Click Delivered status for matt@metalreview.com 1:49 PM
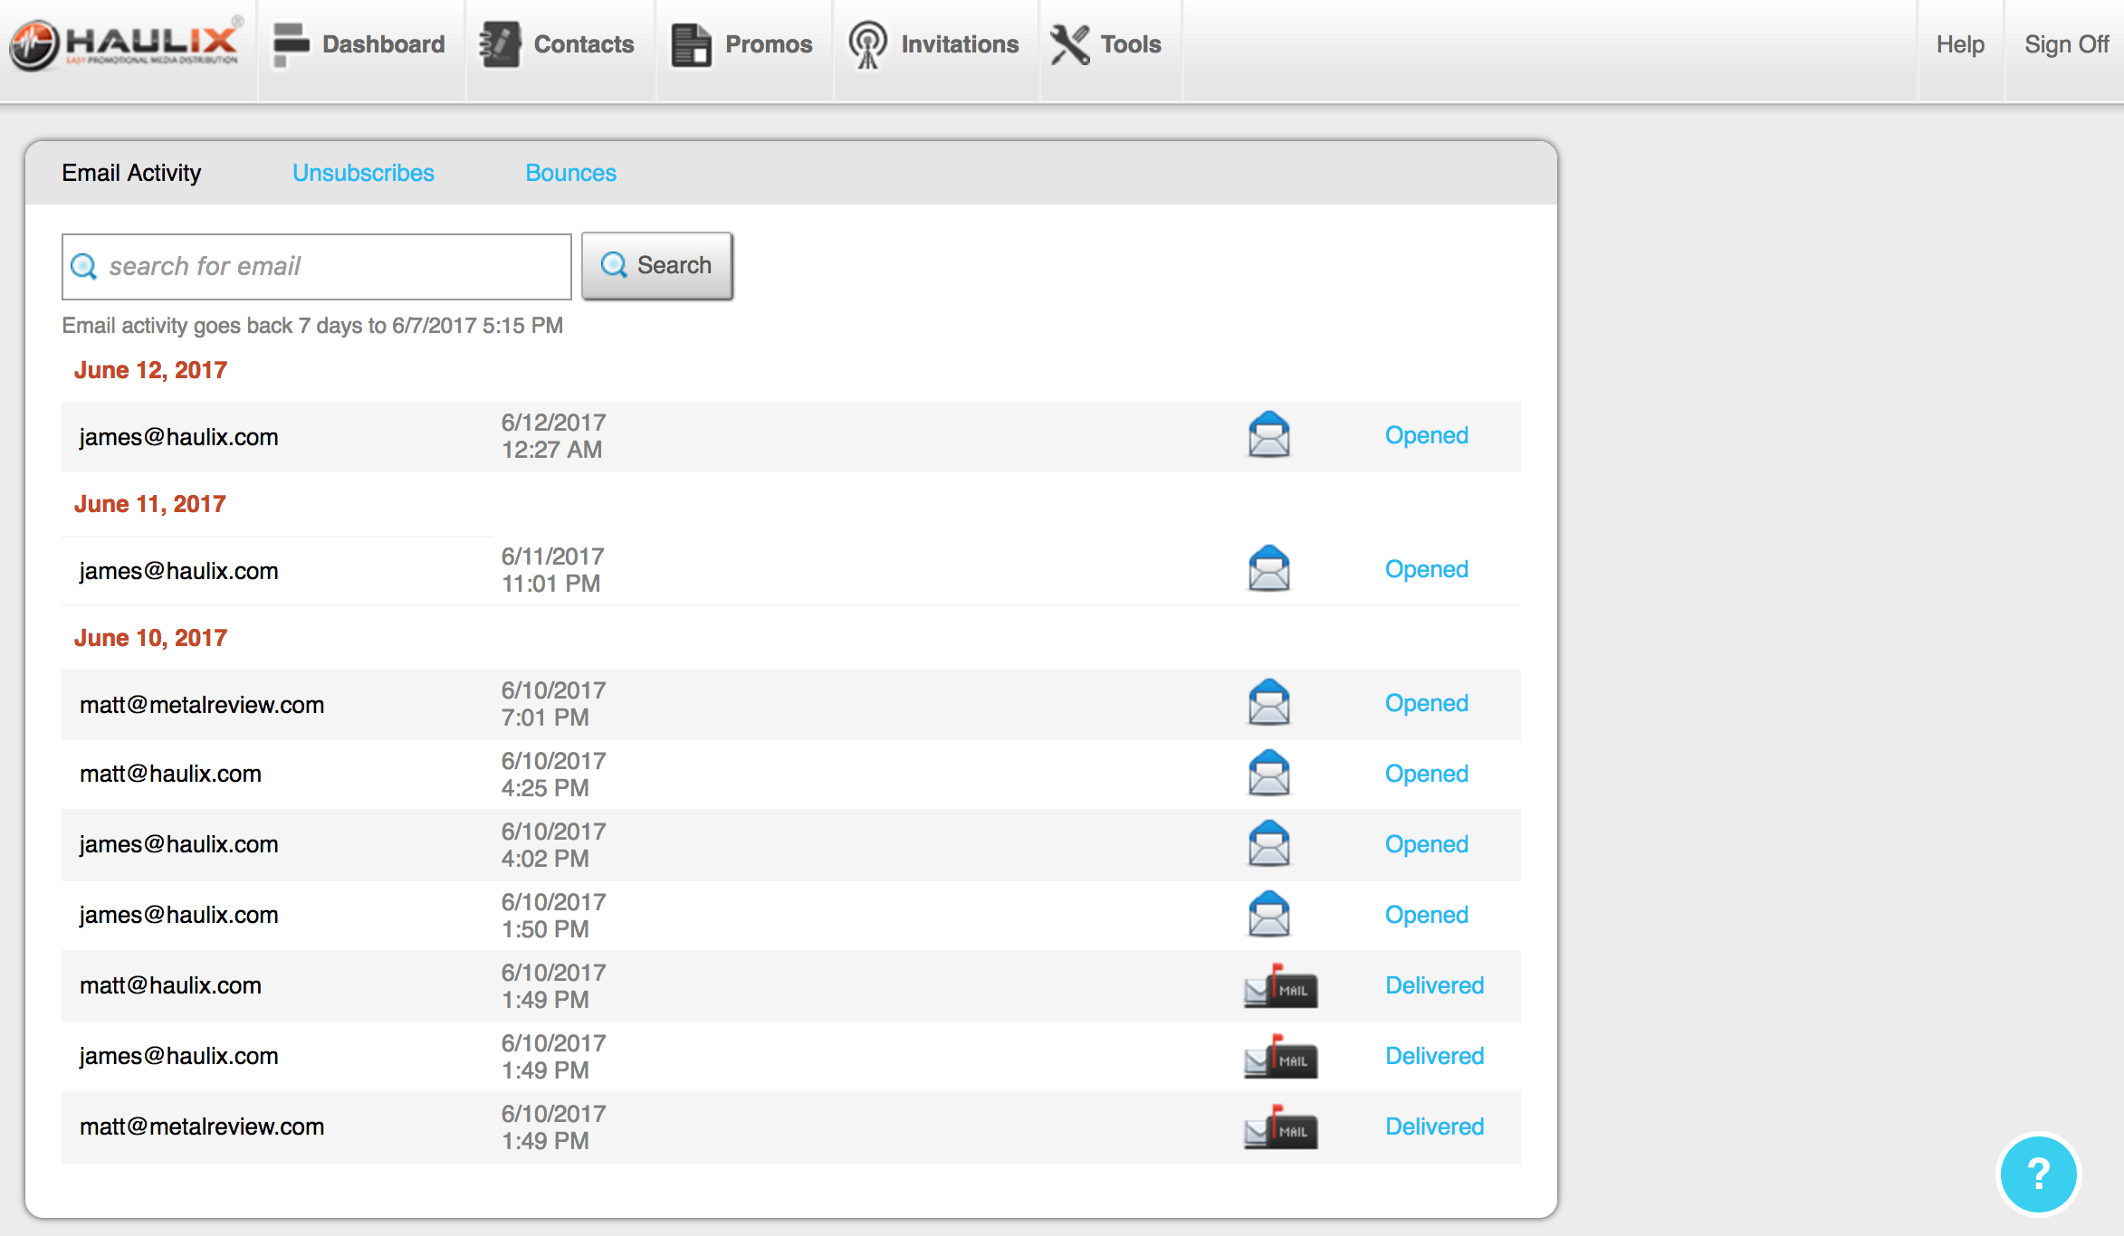This screenshot has height=1236, width=2124. [1434, 1127]
